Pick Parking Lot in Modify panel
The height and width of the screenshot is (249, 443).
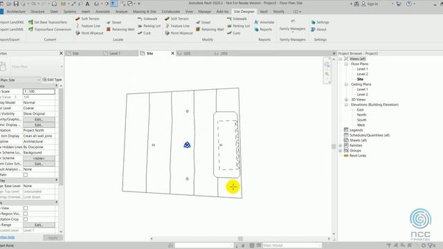coord(238,26)
